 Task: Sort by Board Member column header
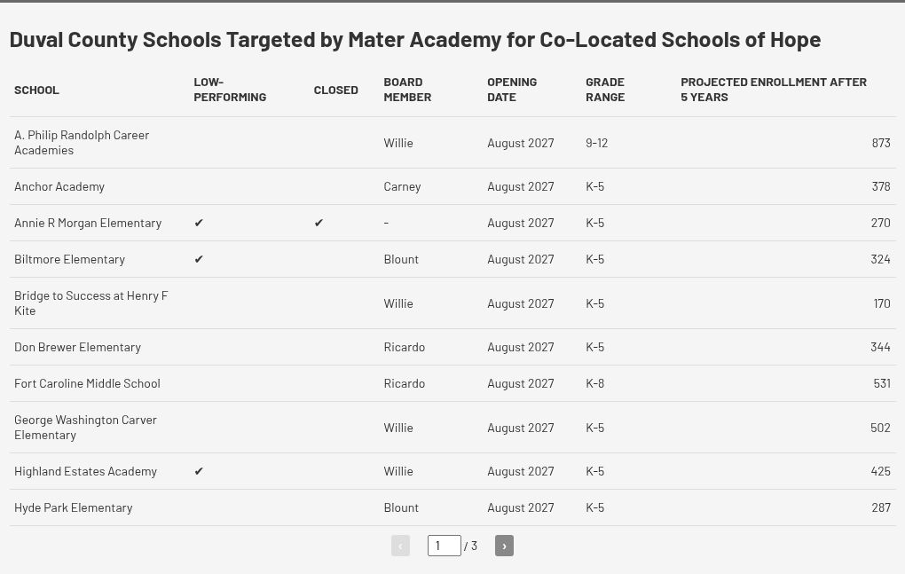pos(407,90)
